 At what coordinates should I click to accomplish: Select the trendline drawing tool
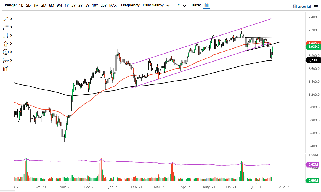(6, 19)
